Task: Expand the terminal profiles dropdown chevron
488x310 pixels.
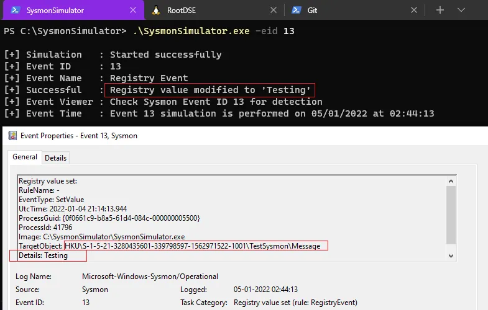Action: coord(461,10)
